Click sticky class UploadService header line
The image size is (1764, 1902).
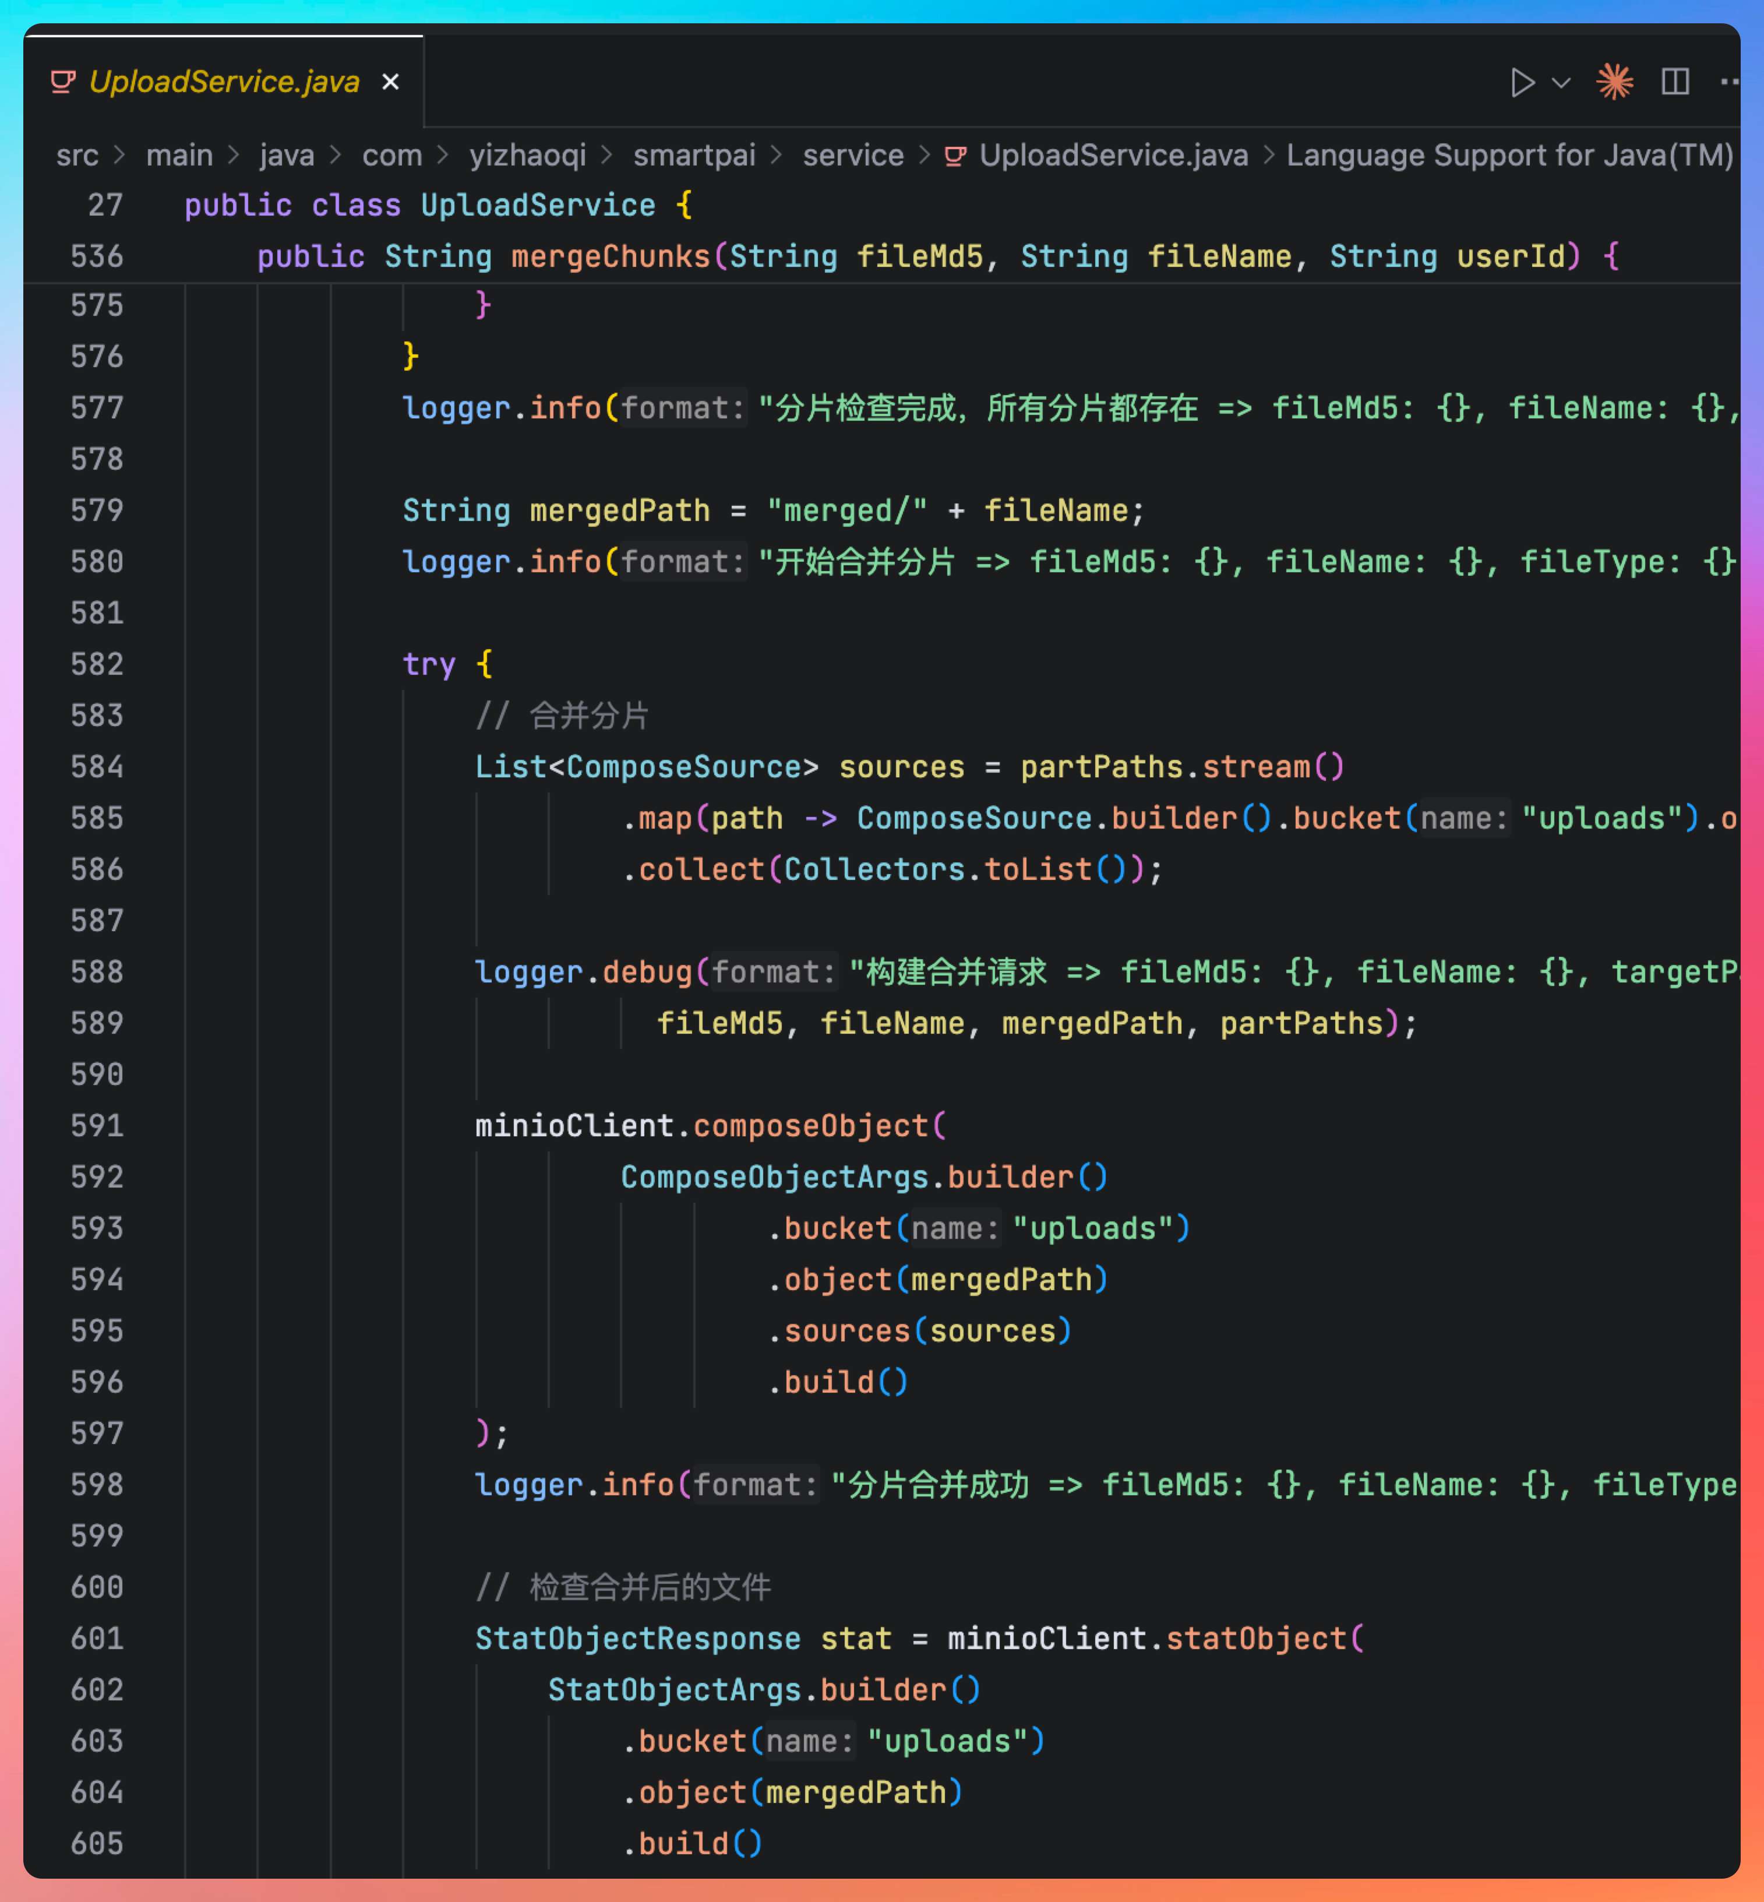point(537,205)
